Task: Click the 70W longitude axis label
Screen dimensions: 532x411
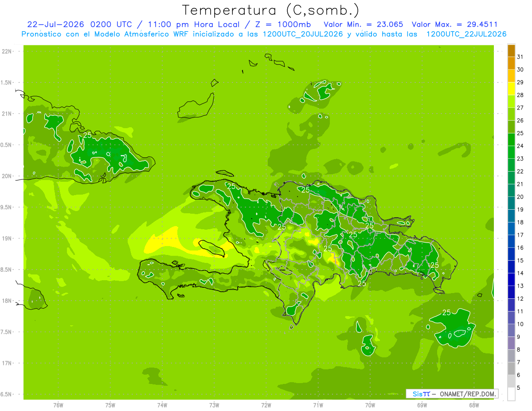Action: (370, 405)
